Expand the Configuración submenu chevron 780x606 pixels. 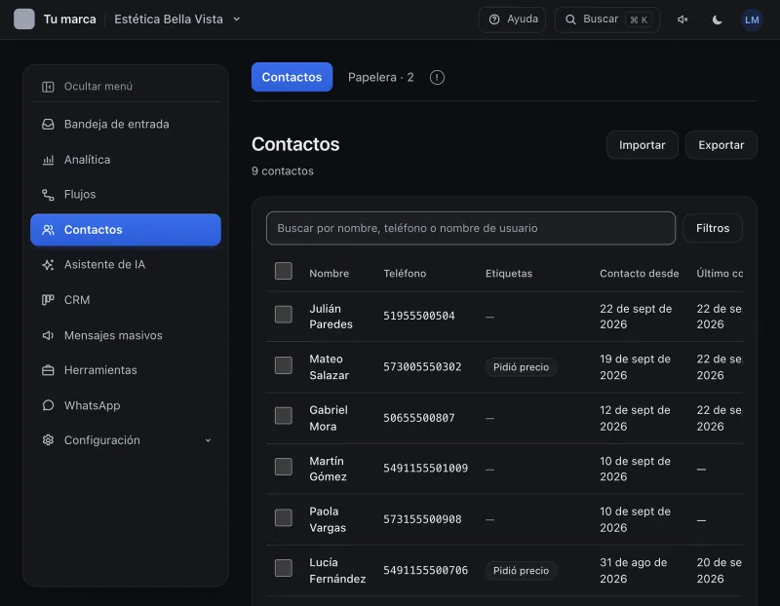point(208,440)
